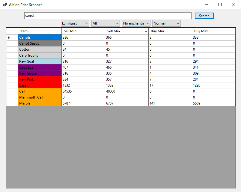Open the Lymhurst city dropdown

click(75, 23)
